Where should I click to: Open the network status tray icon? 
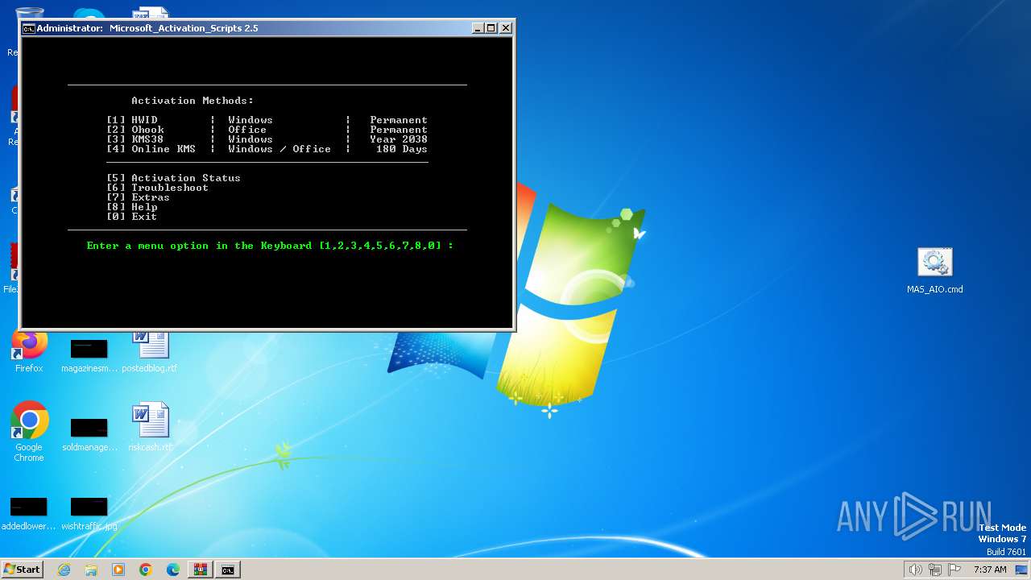point(935,570)
